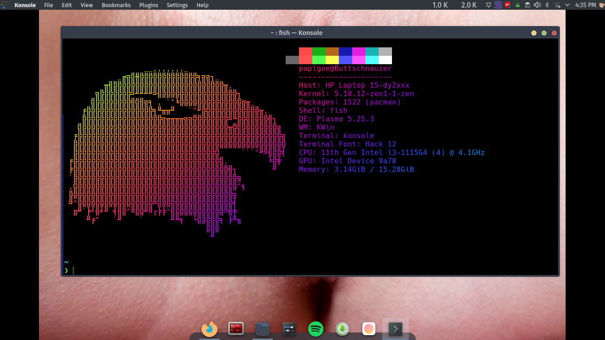The image size is (605, 340).
Task: Open the settings sliders app in the dock
Action: [x=289, y=328]
